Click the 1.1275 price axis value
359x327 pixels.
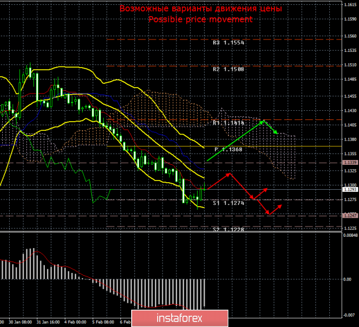(x=350, y=199)
